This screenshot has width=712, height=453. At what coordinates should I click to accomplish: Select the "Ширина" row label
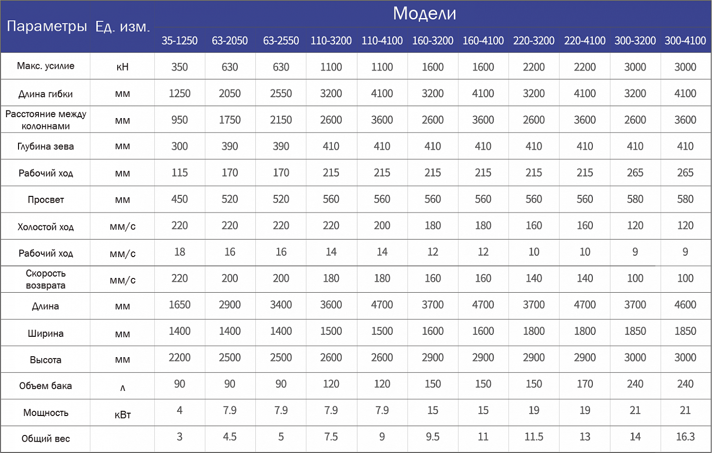click(x=46, y=333)
